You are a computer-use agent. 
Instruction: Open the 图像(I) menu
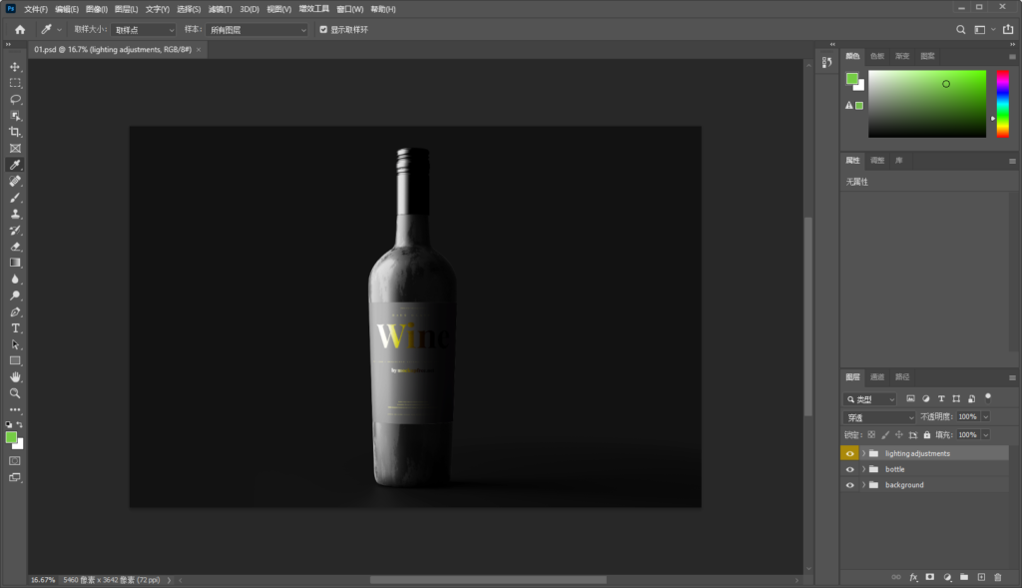97,9
